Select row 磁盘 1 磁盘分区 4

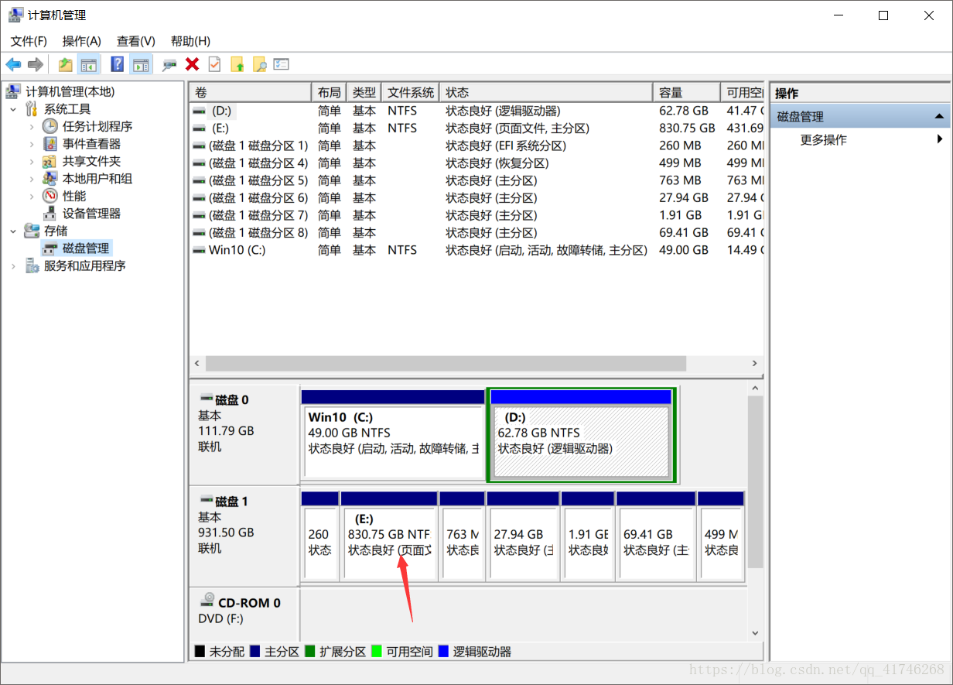tap(476, 163)
